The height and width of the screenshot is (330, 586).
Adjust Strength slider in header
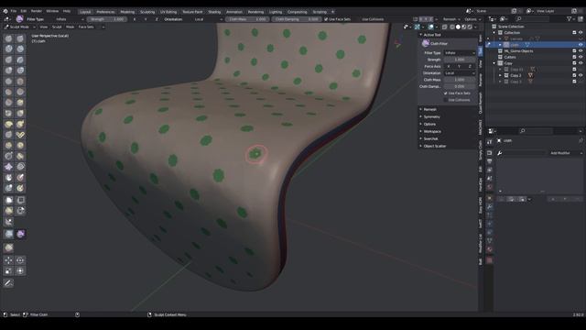107,19
